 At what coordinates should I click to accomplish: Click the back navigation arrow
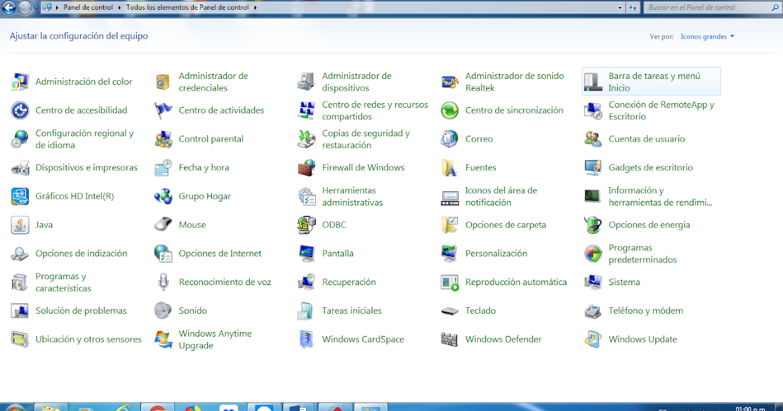click(x=8, y=8)
